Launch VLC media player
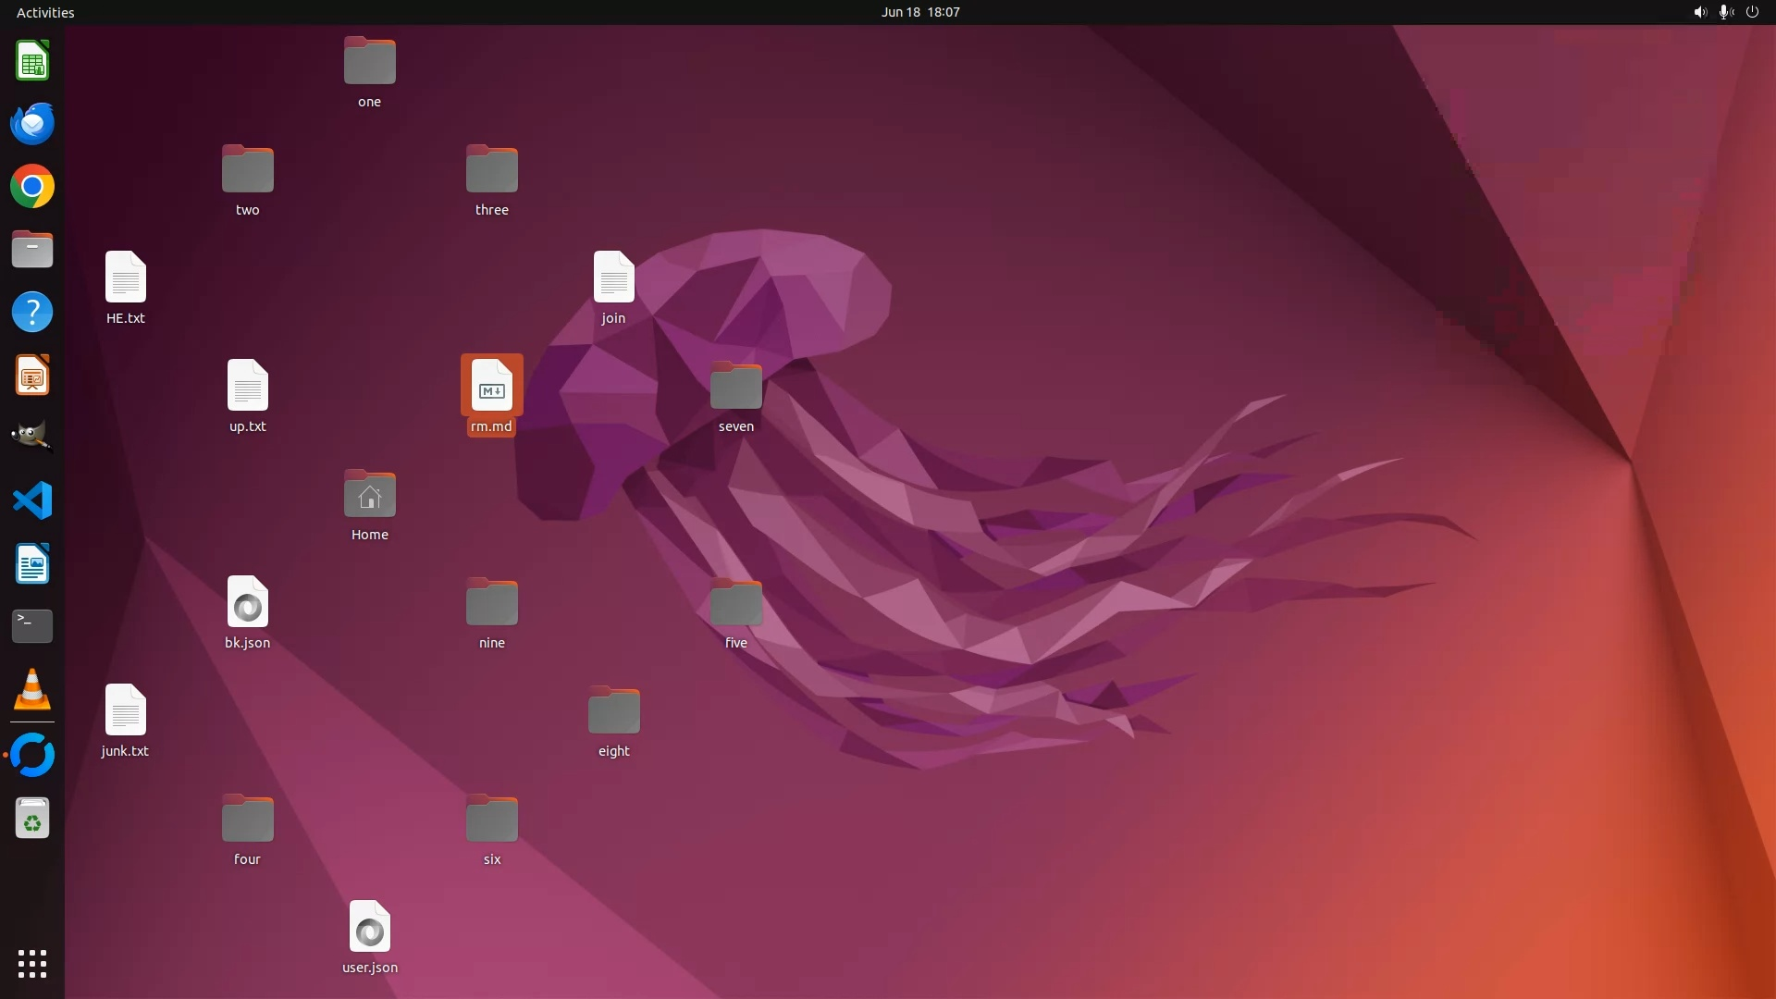 click(32, 689)
